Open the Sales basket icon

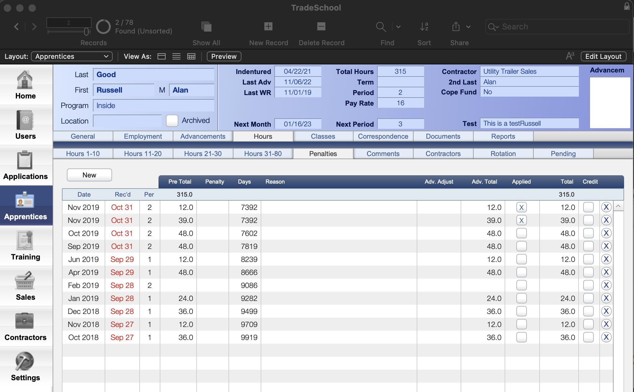(25, 281)
